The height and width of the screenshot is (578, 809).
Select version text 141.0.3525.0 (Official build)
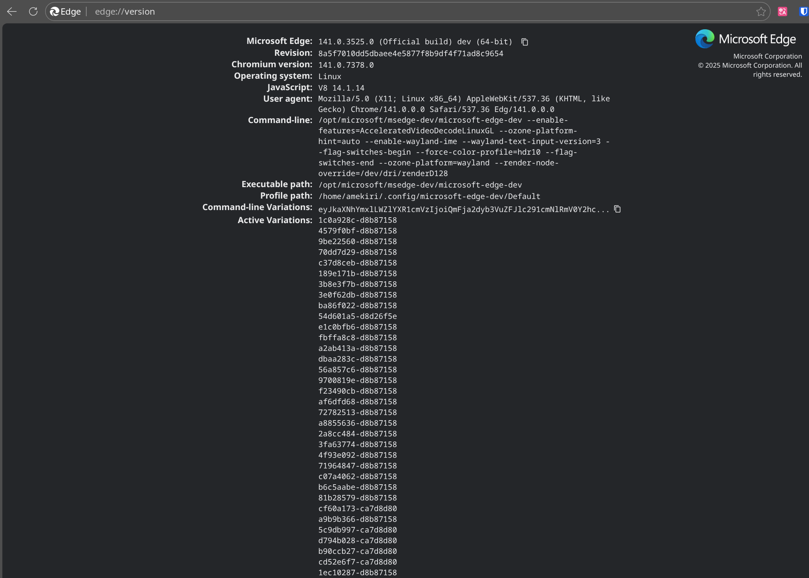click(385, 42)
